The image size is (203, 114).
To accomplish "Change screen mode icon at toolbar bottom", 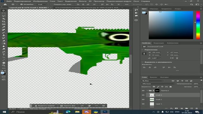I will (x=3, y=79).
